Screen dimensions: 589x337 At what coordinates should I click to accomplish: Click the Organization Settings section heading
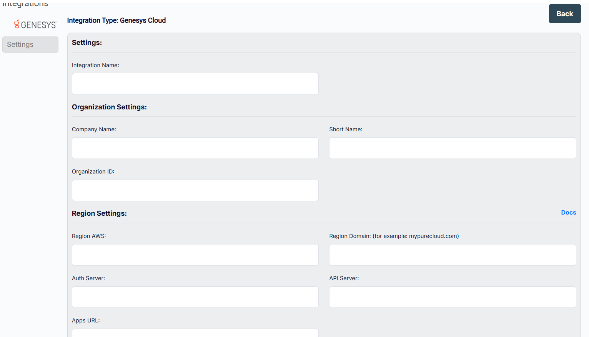109,107
